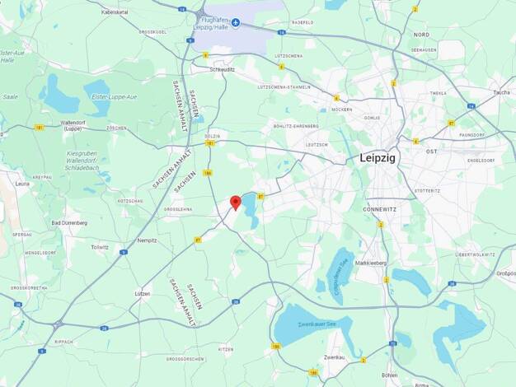Viewport: 516px width, 387px height.
Task: Select the Kiesgruben Wallendorf/Schladebach label
Action: (82, 161)
